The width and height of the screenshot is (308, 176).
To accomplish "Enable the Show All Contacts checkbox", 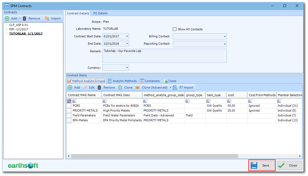I will 175,29.
